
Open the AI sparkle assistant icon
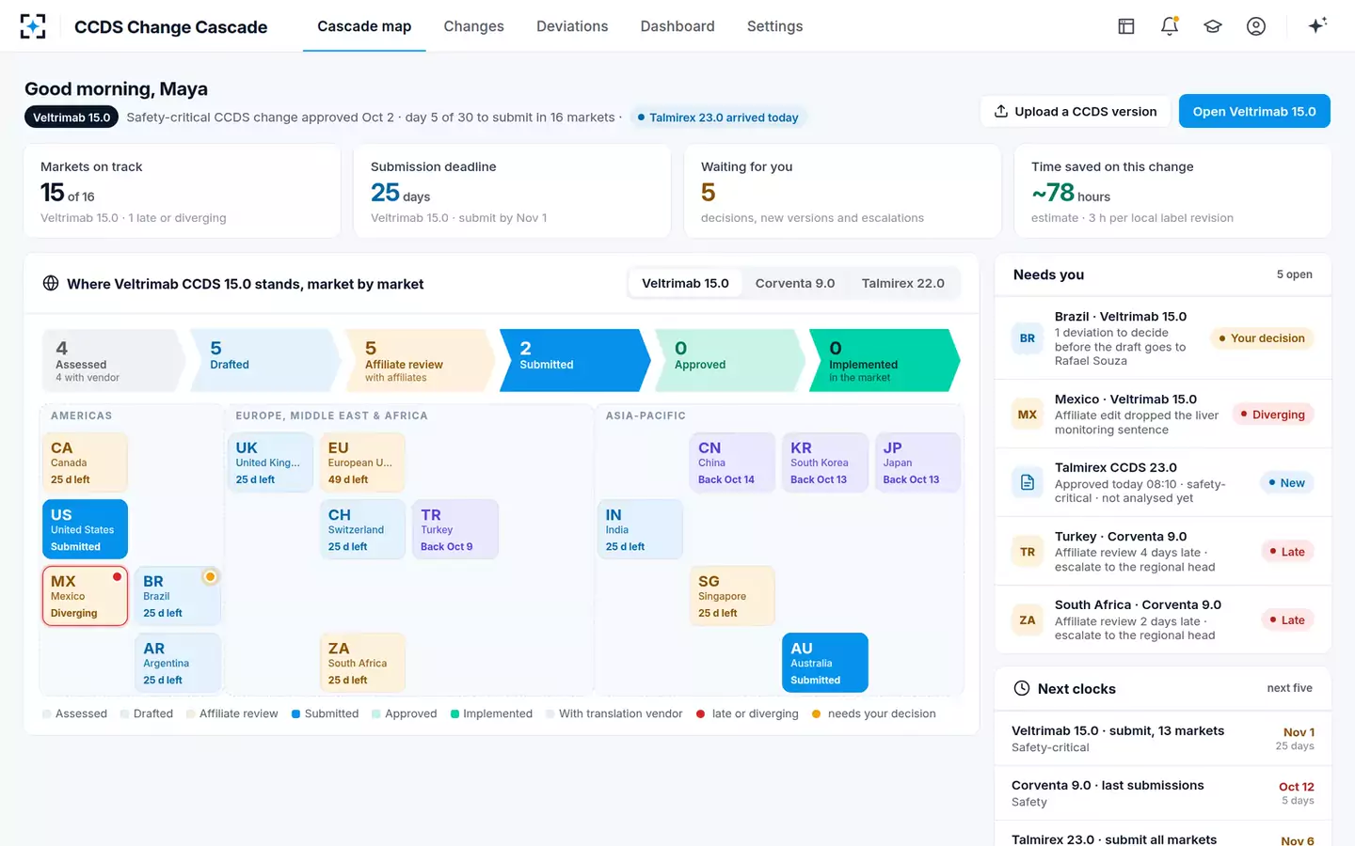click(1317, 25)
